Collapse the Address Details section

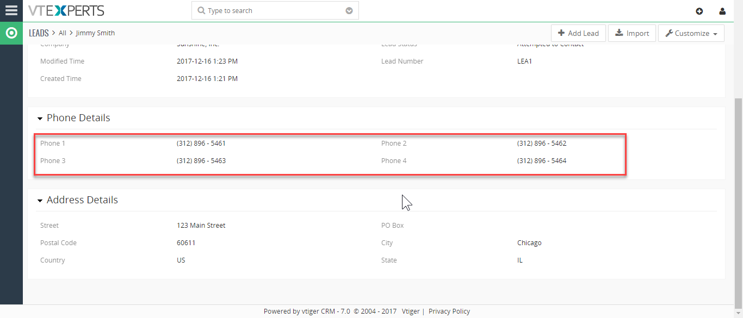pyautogui.click(x=40, y=201)
